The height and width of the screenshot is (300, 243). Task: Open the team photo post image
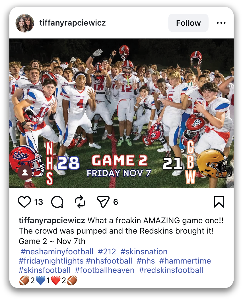pos(121,113)
